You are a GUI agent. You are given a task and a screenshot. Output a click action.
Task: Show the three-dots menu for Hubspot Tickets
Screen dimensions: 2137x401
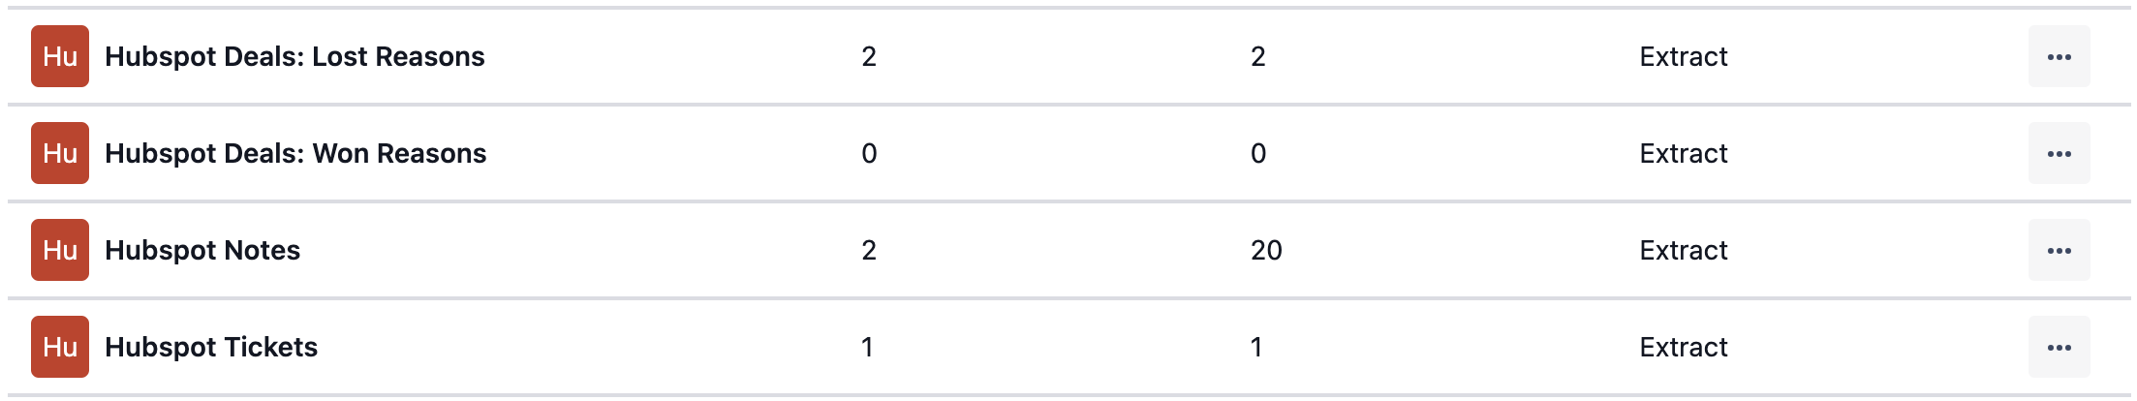tap(2059, 347)
